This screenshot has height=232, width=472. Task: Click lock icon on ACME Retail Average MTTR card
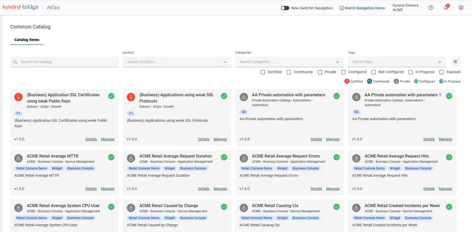(18, 158)
